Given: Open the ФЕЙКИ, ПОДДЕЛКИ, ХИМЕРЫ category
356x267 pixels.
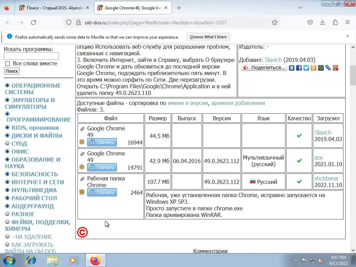Looking at the screenshot, I should 38,225.
